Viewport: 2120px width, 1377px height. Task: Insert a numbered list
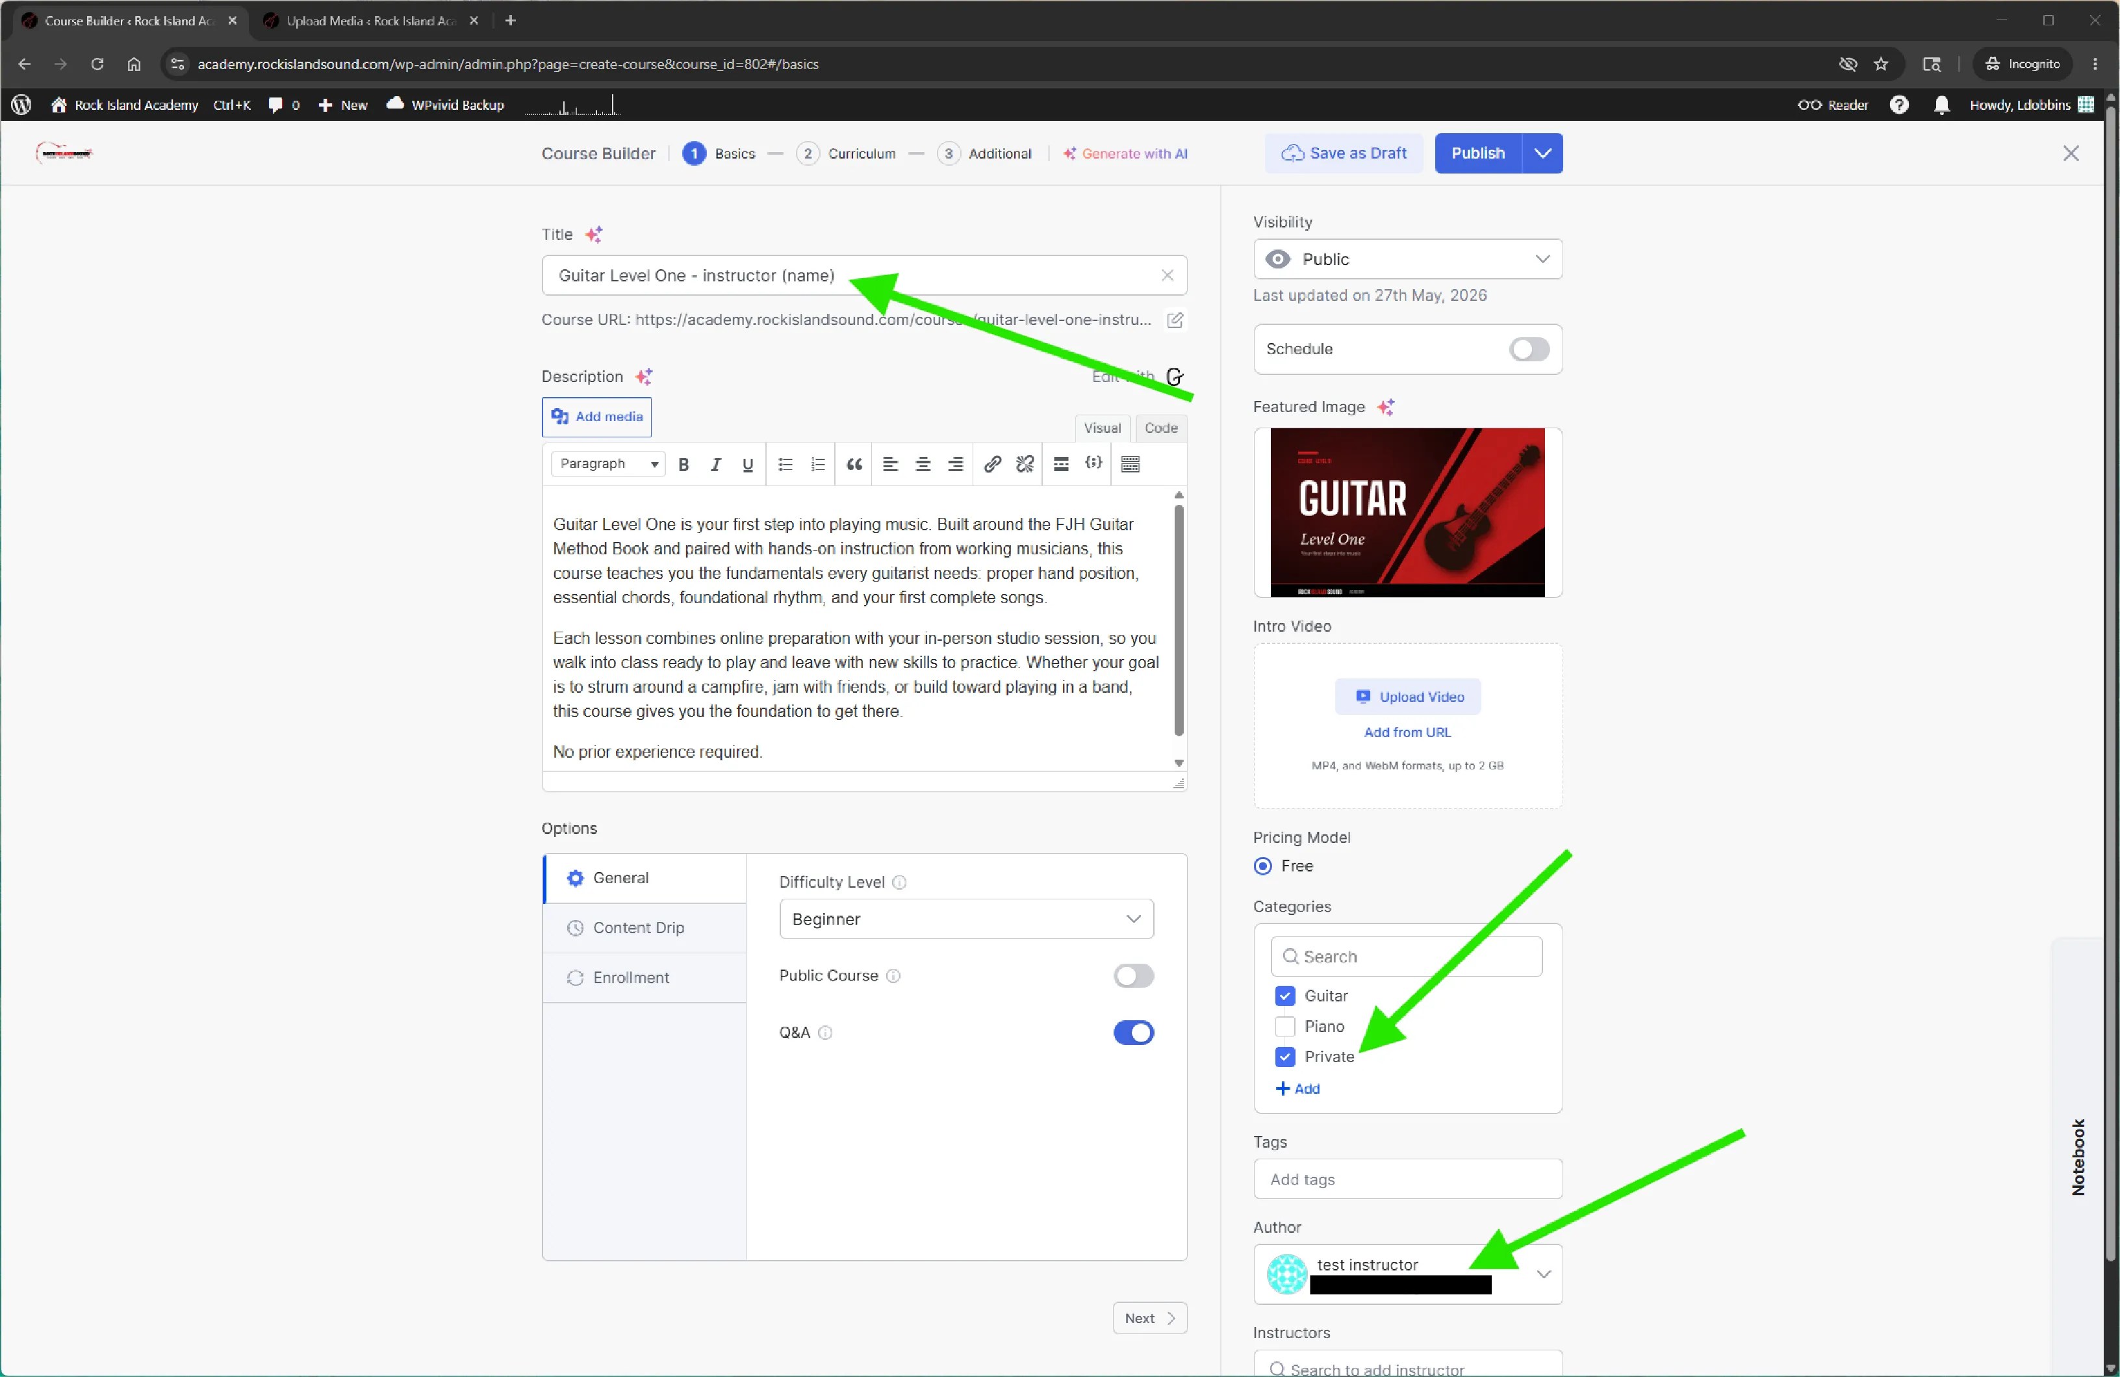click(x=818, y=464)
